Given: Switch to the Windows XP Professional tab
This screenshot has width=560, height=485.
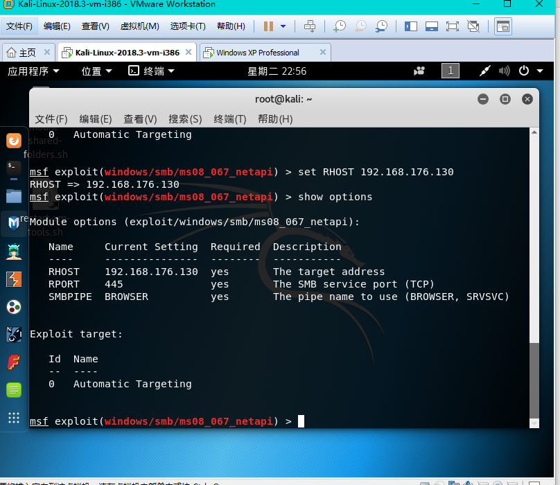Looking at the screenshot, I should pos(258,53).
